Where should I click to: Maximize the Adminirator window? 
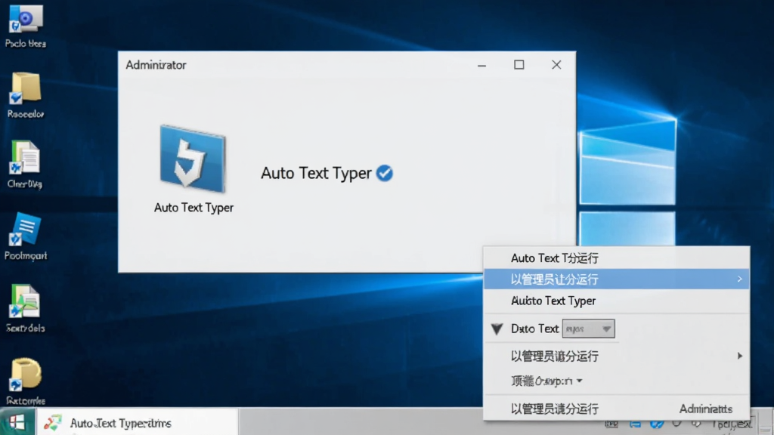coord(519,65)
